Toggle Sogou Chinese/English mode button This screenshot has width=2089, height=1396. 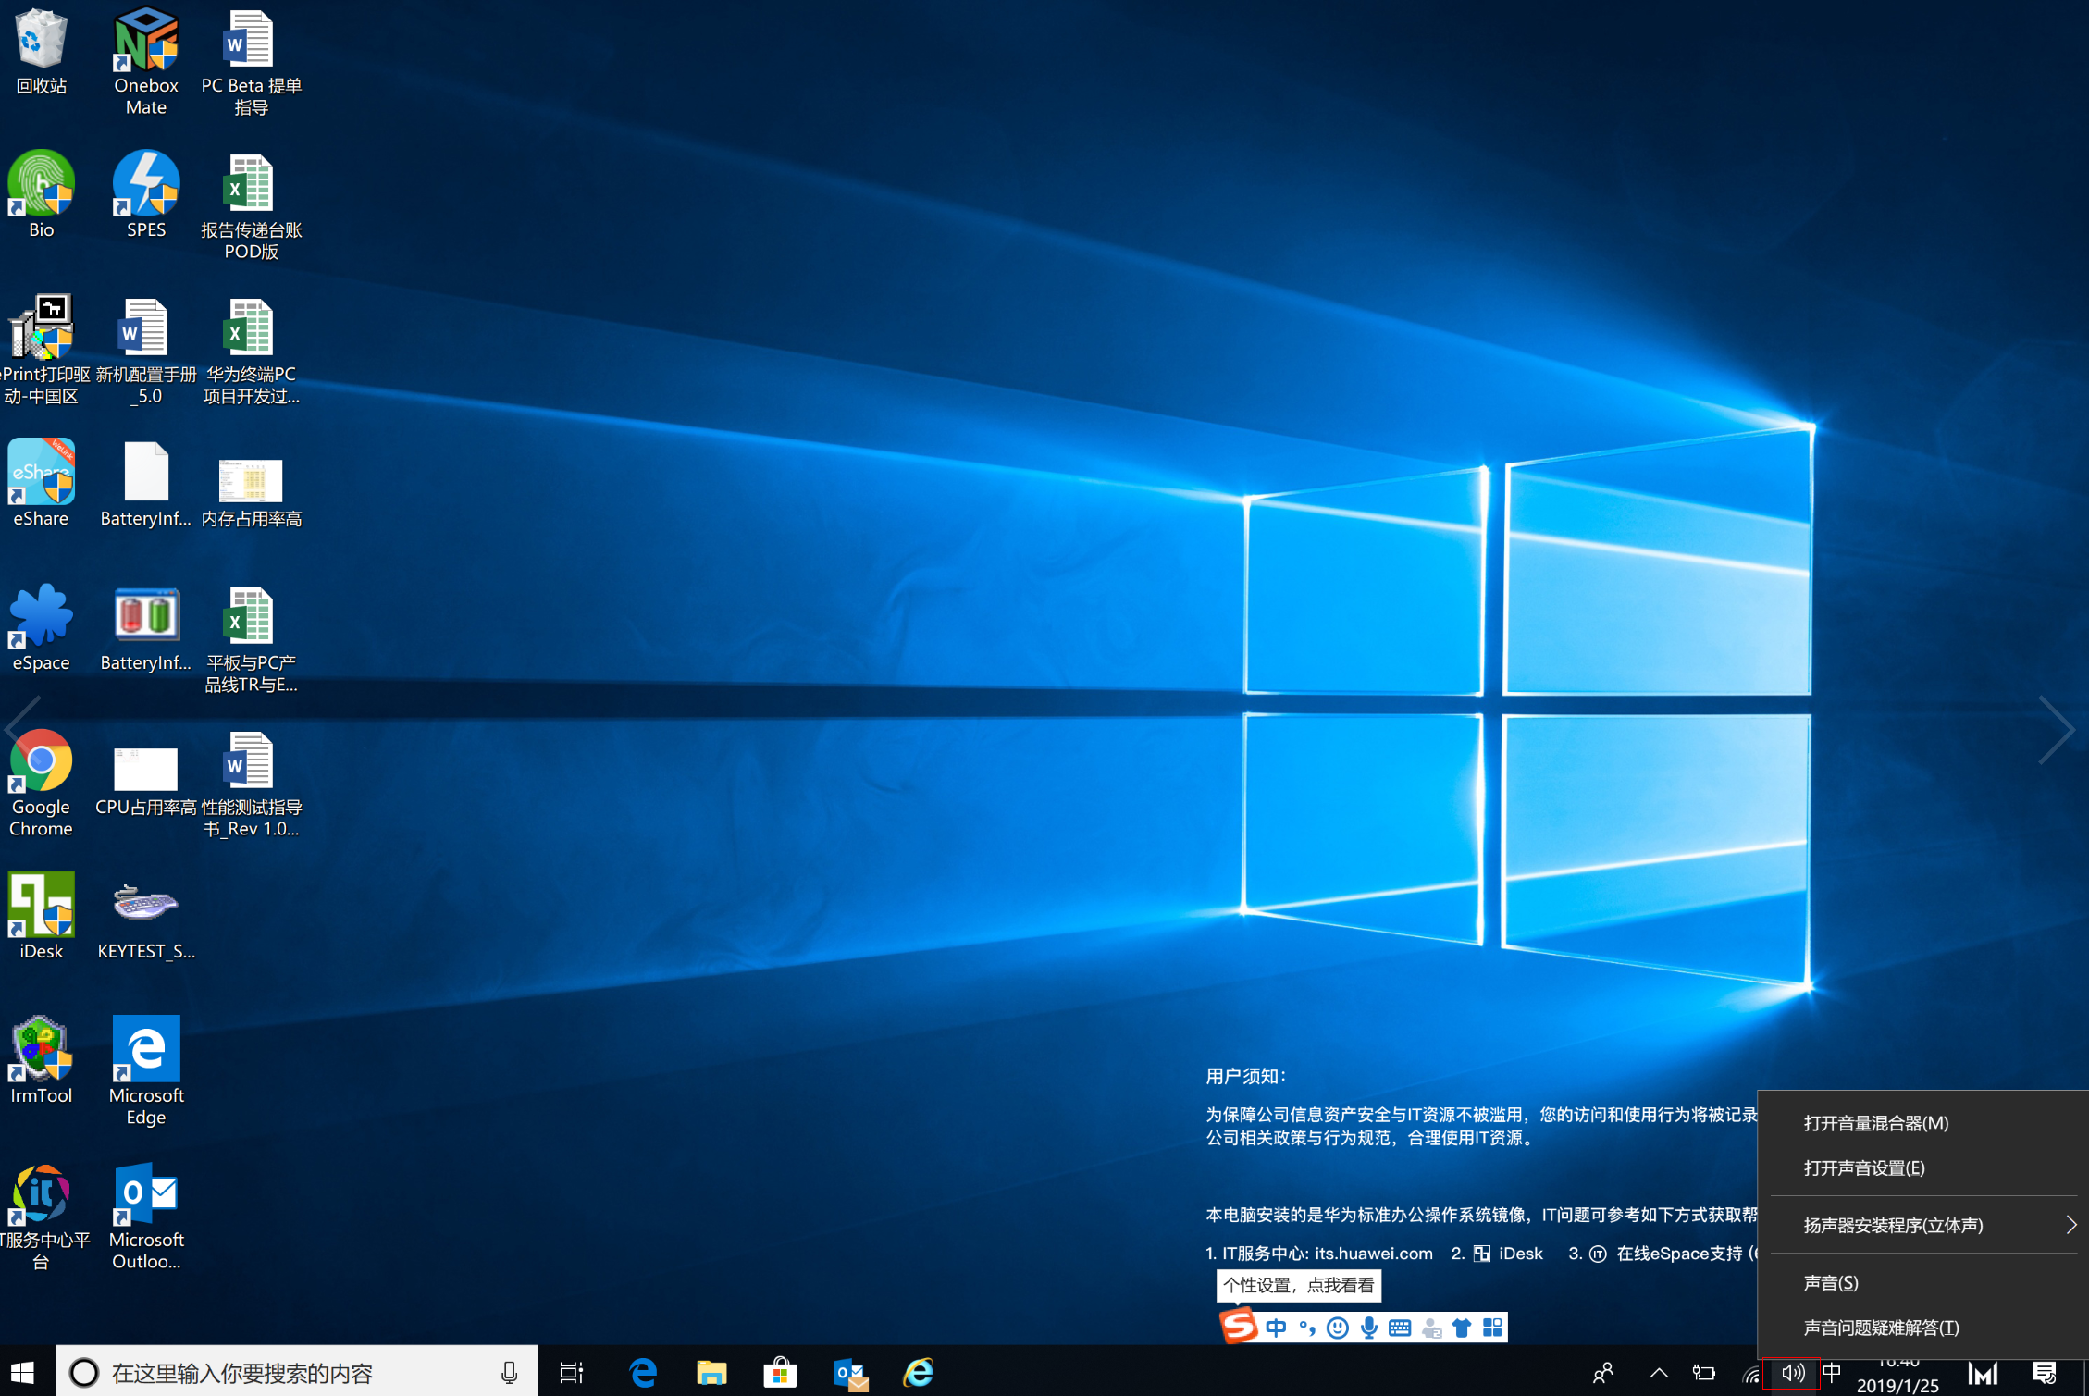1276,1328
